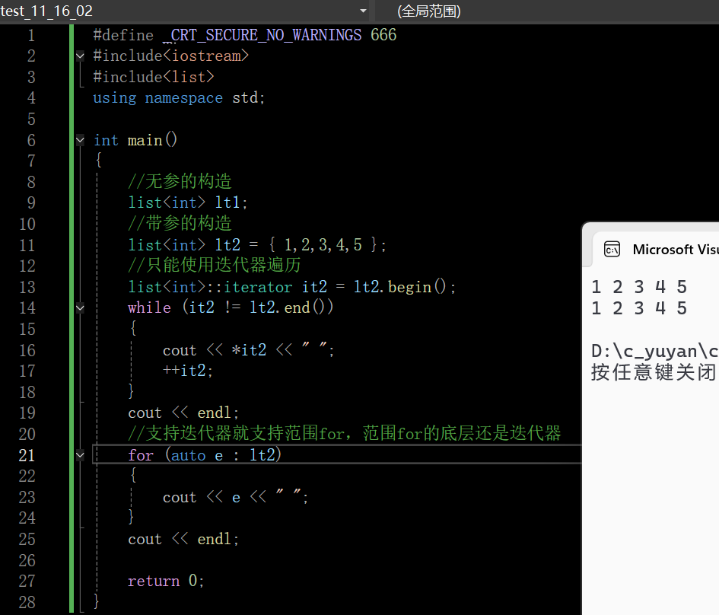The image size is (719, 615).
Task: Click the 按任意键关闭 console message
Action: (x=654, y=372)
